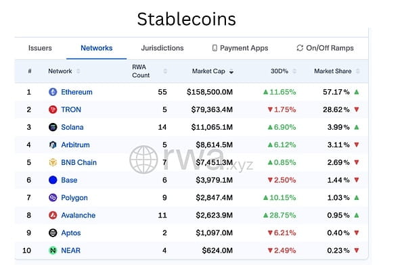Click the NEAR network logo icon
Screen dimensions: 406x275
[x=53, y=251]
